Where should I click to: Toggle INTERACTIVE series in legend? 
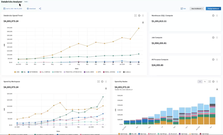point(57,72)
